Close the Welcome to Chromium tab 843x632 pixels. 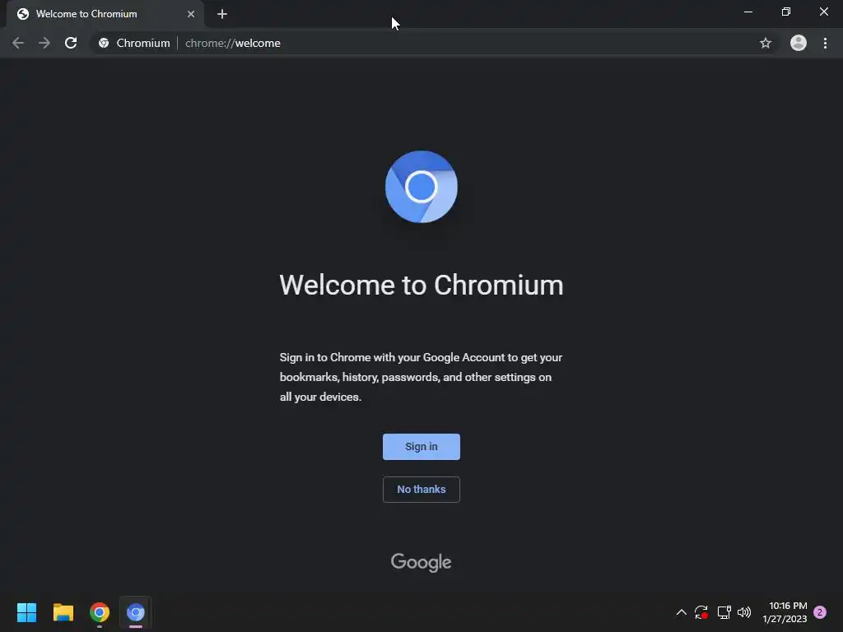pos(191,14)
